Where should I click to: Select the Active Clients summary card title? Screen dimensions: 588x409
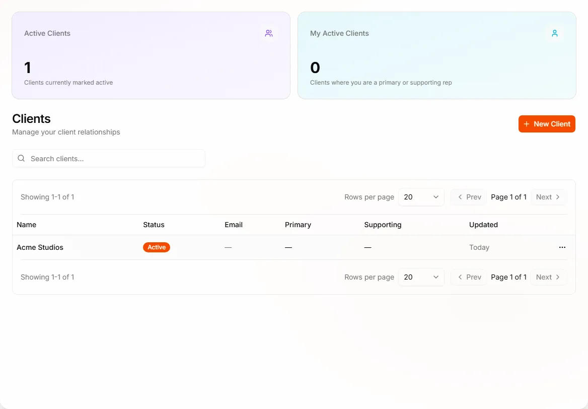click(47, 33)
